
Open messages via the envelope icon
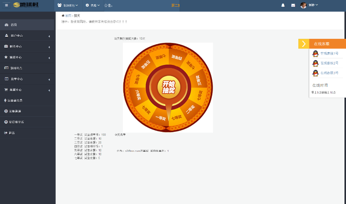tap(293, 5)
